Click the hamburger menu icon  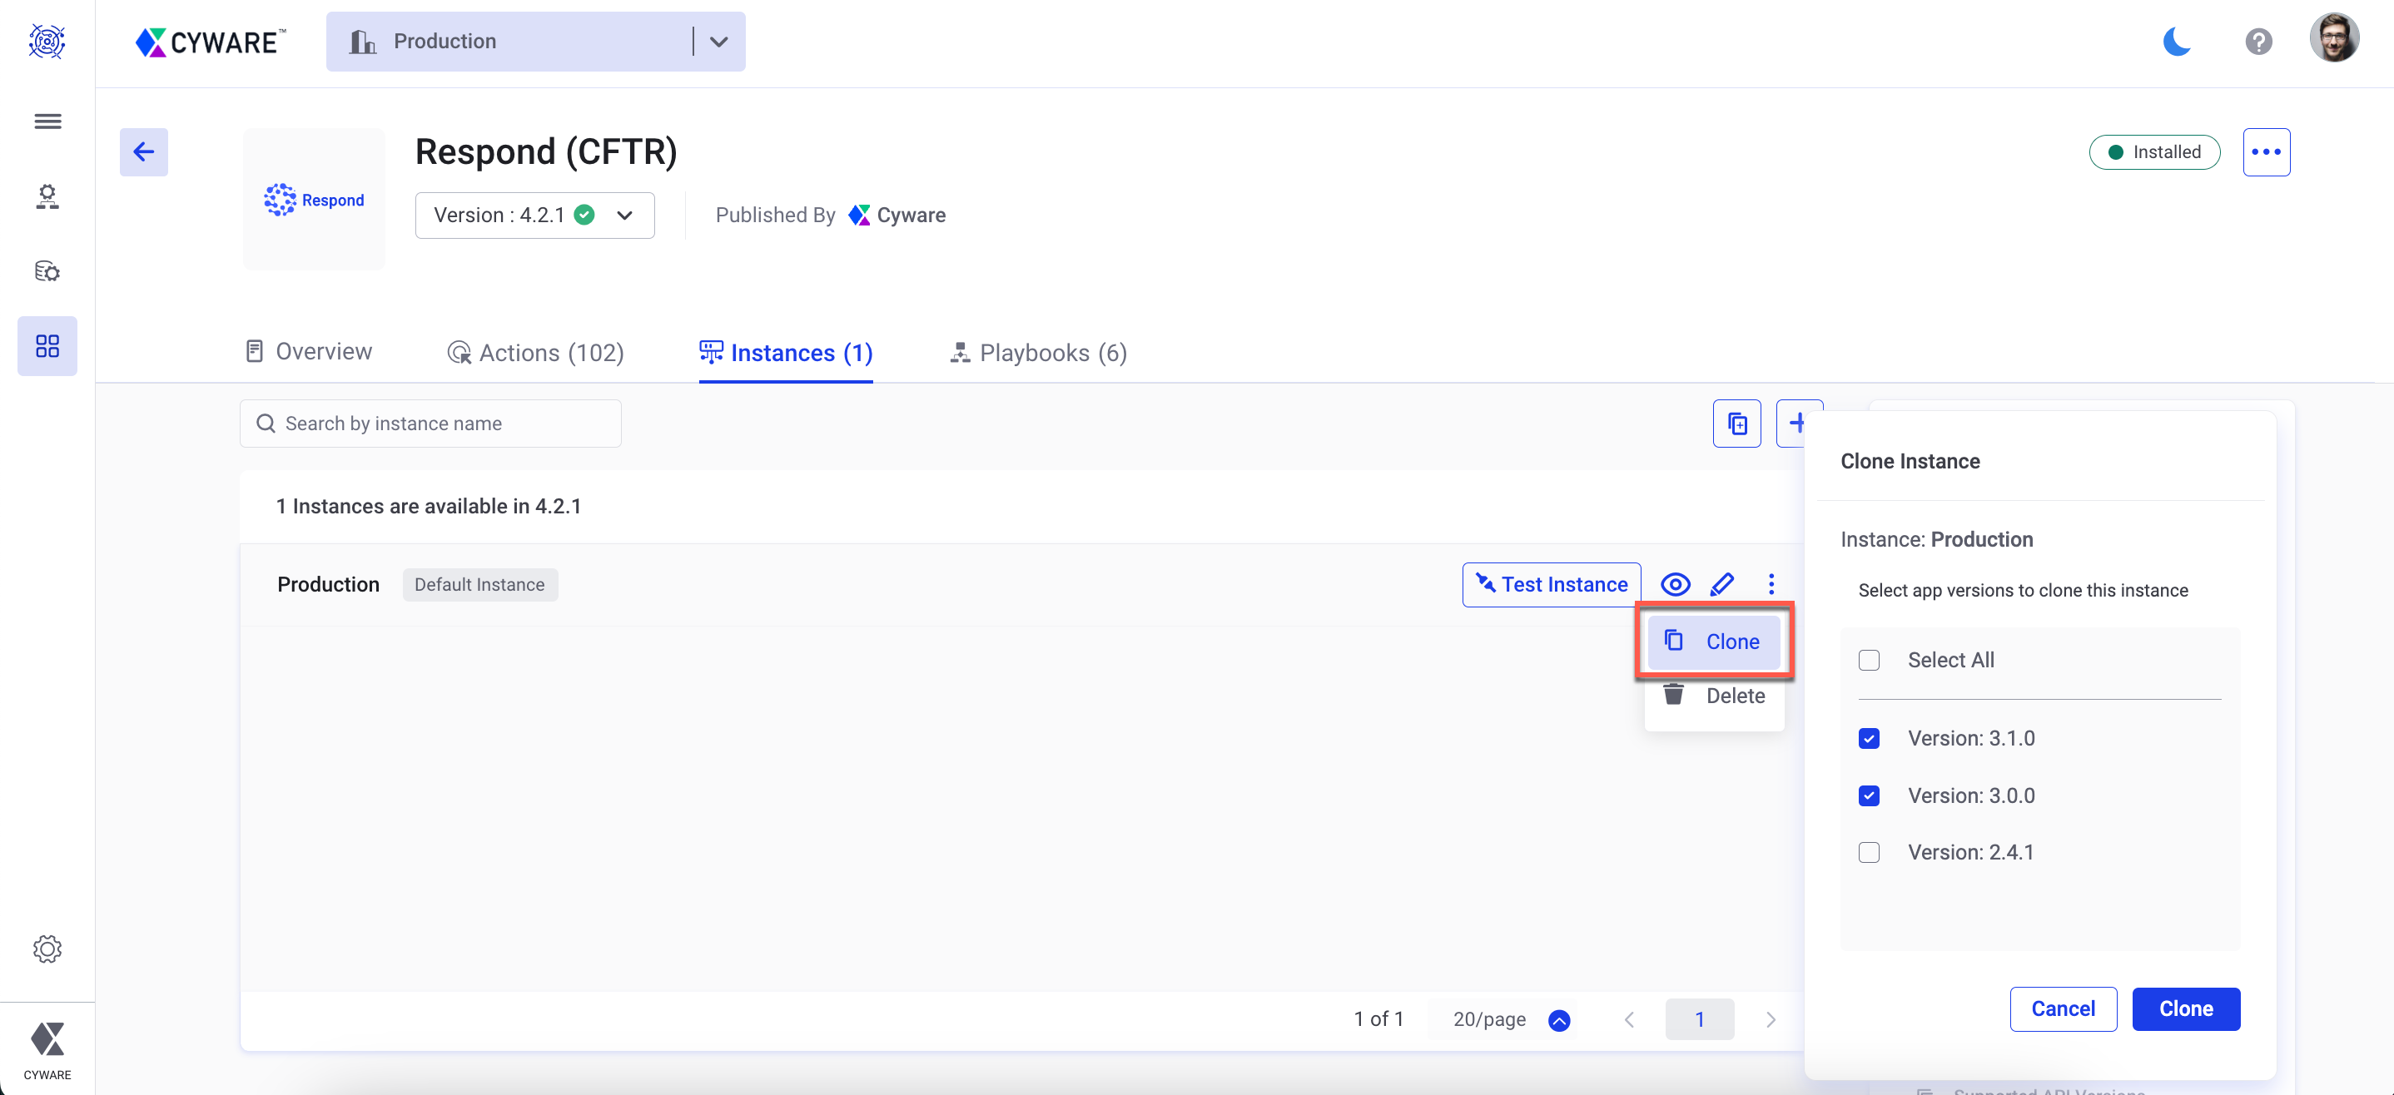tap(47, 121)
